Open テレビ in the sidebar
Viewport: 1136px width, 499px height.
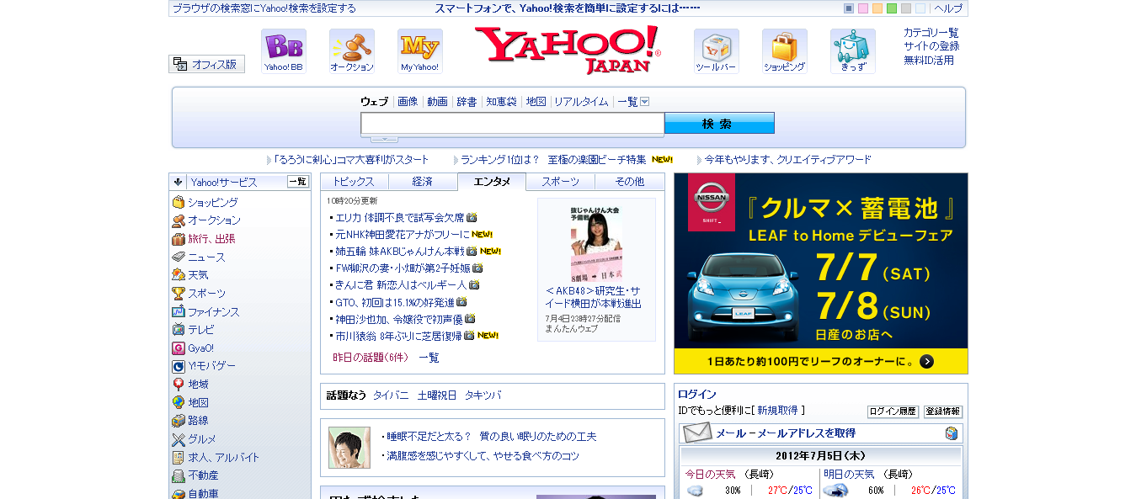200,330
